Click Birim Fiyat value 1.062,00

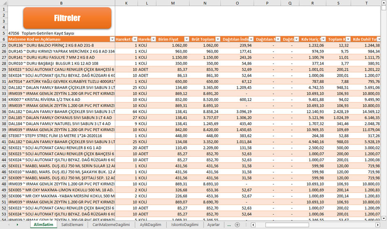click(173, 45)
